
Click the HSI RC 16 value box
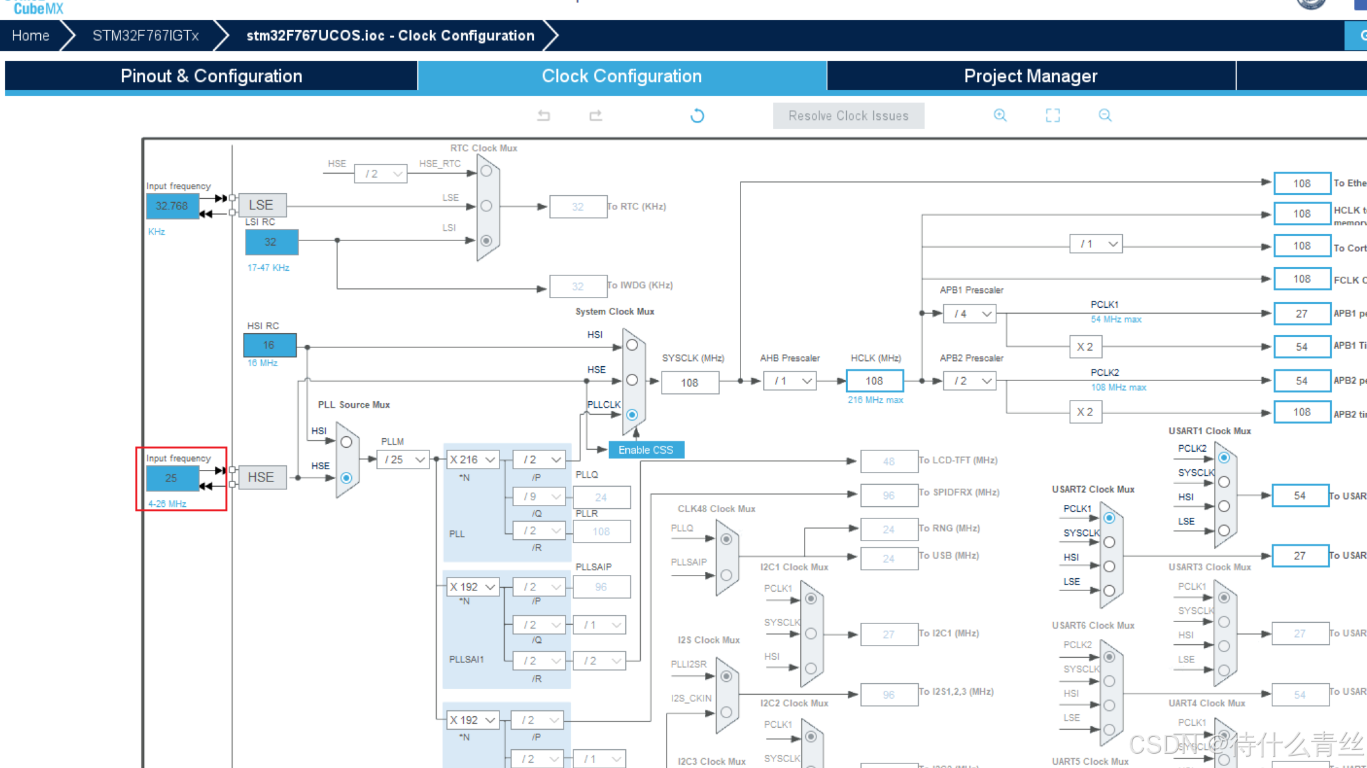[x=270, y=345]
